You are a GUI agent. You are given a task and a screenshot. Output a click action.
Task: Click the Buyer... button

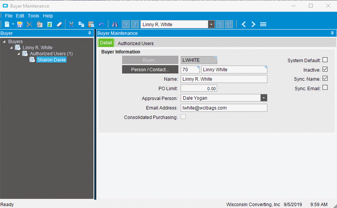pos(150,60)
